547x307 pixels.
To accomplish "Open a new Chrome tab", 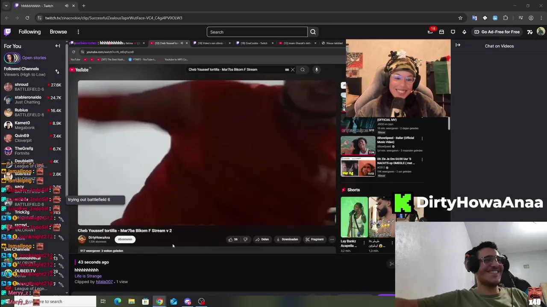I will tap(84, 6).
